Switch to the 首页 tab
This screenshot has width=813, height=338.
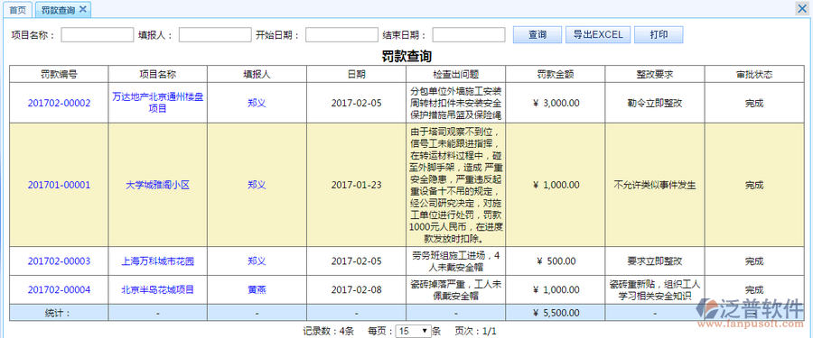(x=18, y=9)
